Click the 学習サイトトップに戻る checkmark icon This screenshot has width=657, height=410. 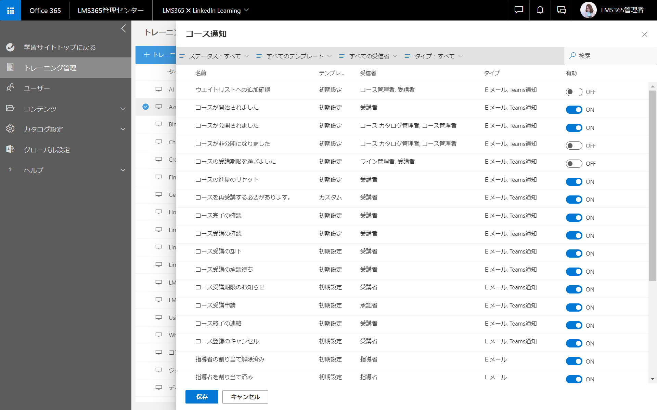click(x=10, y=47)
